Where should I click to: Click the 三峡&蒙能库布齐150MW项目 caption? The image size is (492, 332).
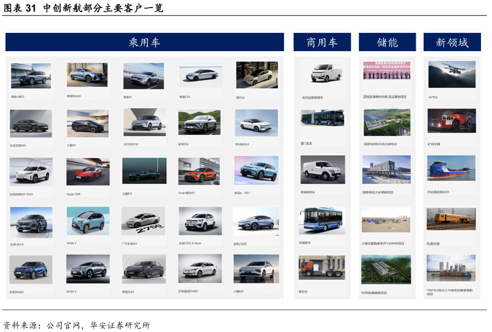[x=383, y=243]
